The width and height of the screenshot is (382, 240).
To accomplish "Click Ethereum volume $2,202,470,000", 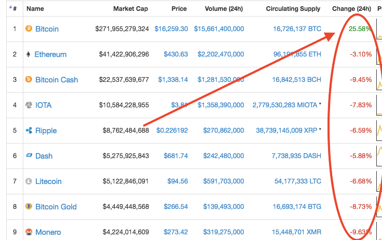I will [x=221, y=54].
